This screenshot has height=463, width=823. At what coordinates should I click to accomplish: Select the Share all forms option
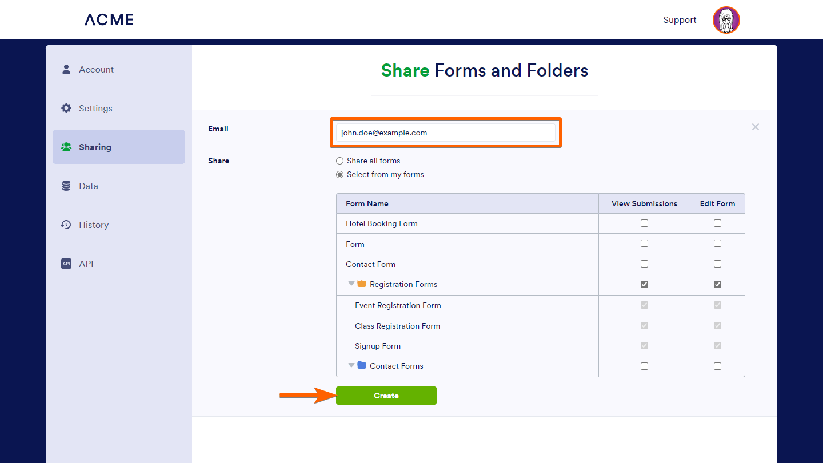[340, 161]
